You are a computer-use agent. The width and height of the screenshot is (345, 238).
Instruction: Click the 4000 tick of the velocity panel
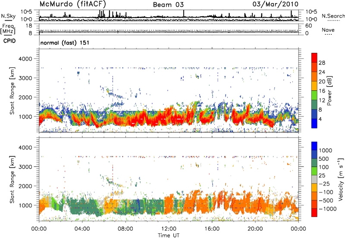tap(25, 147)
